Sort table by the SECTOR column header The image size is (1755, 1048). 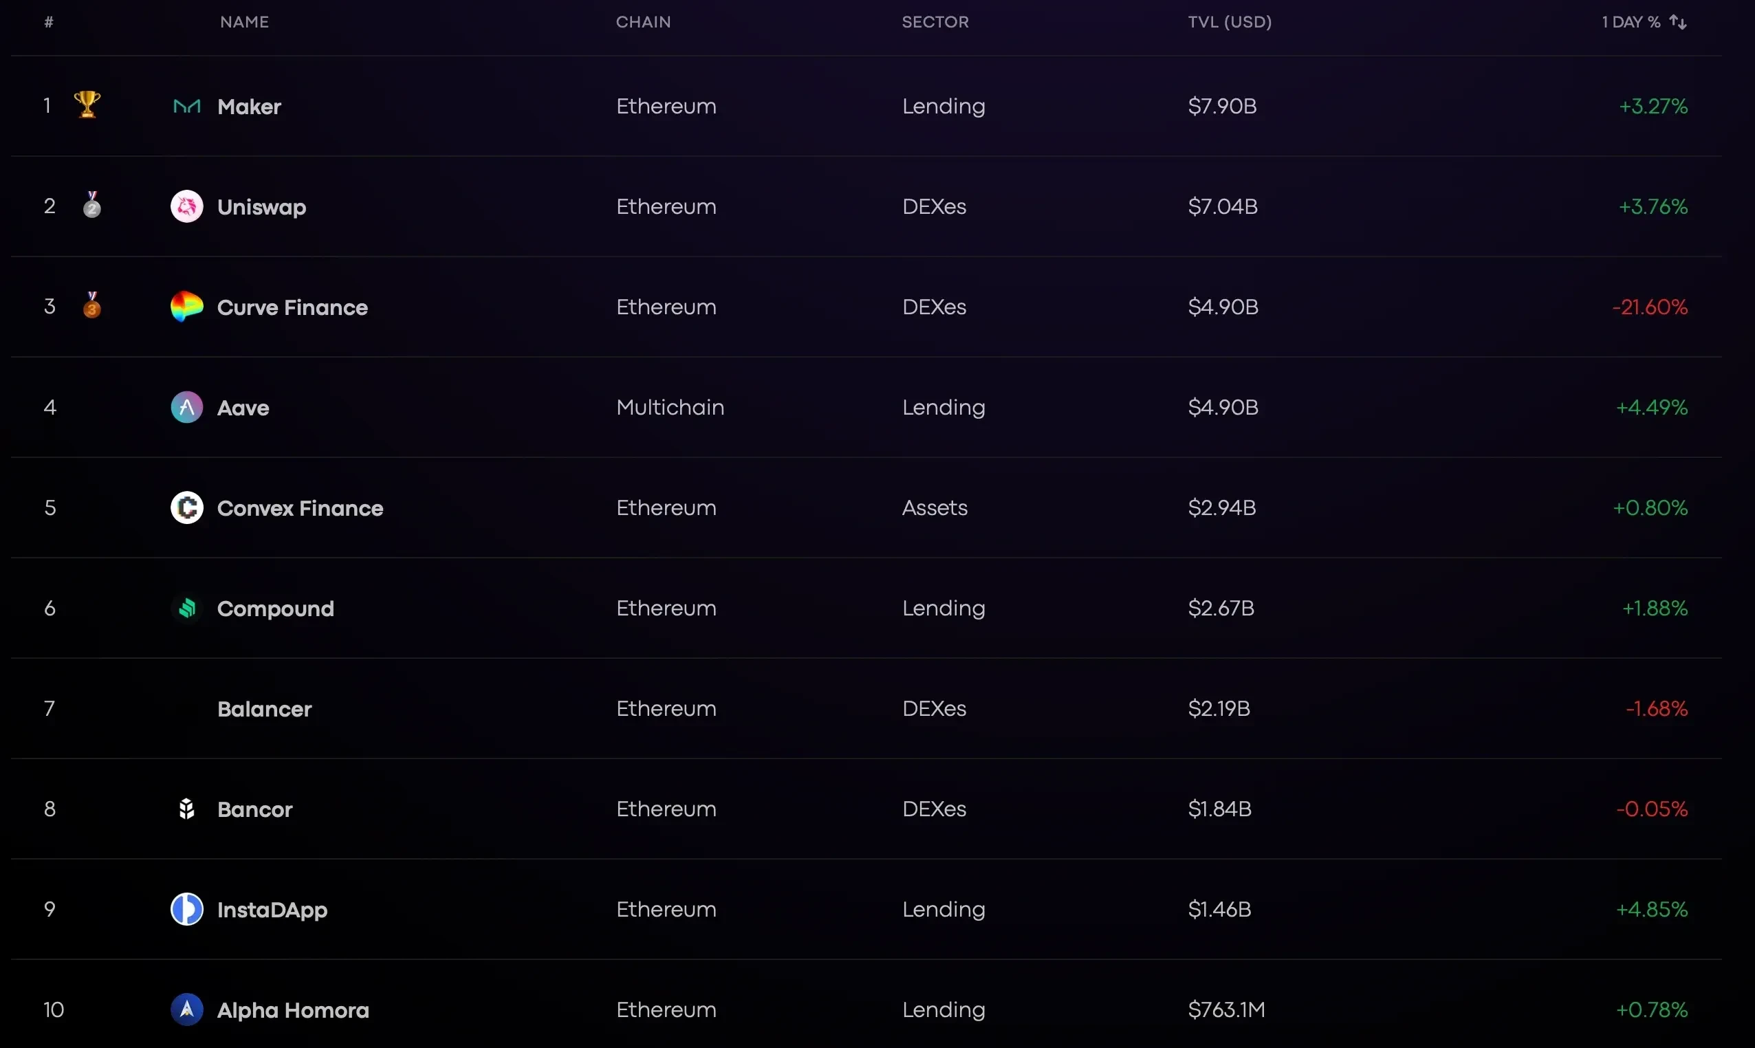(x=935, y=22)
